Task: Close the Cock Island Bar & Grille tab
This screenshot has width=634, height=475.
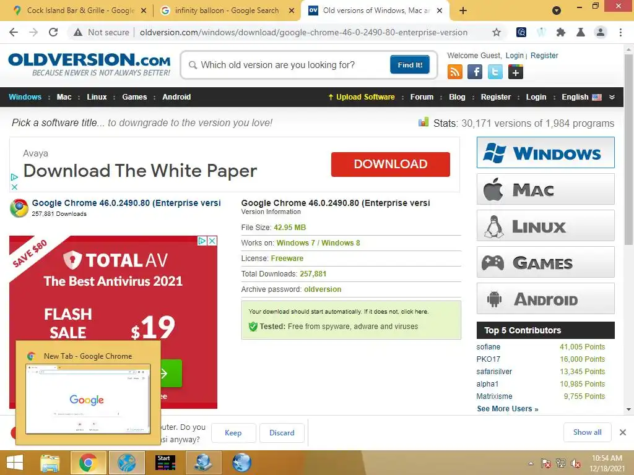Action: tap(144, 11)
